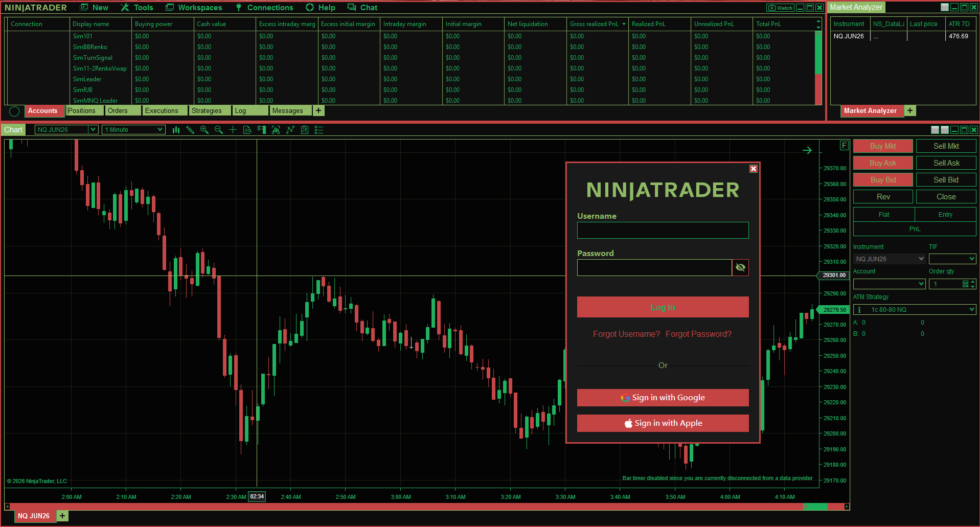Click the gray link square in Market Analyzer titlebar
The height and width of the screenshot is (527, 980).
pyautogui.click(x=945, y=7)
